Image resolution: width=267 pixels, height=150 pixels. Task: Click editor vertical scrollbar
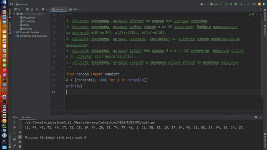coord(262,57)
